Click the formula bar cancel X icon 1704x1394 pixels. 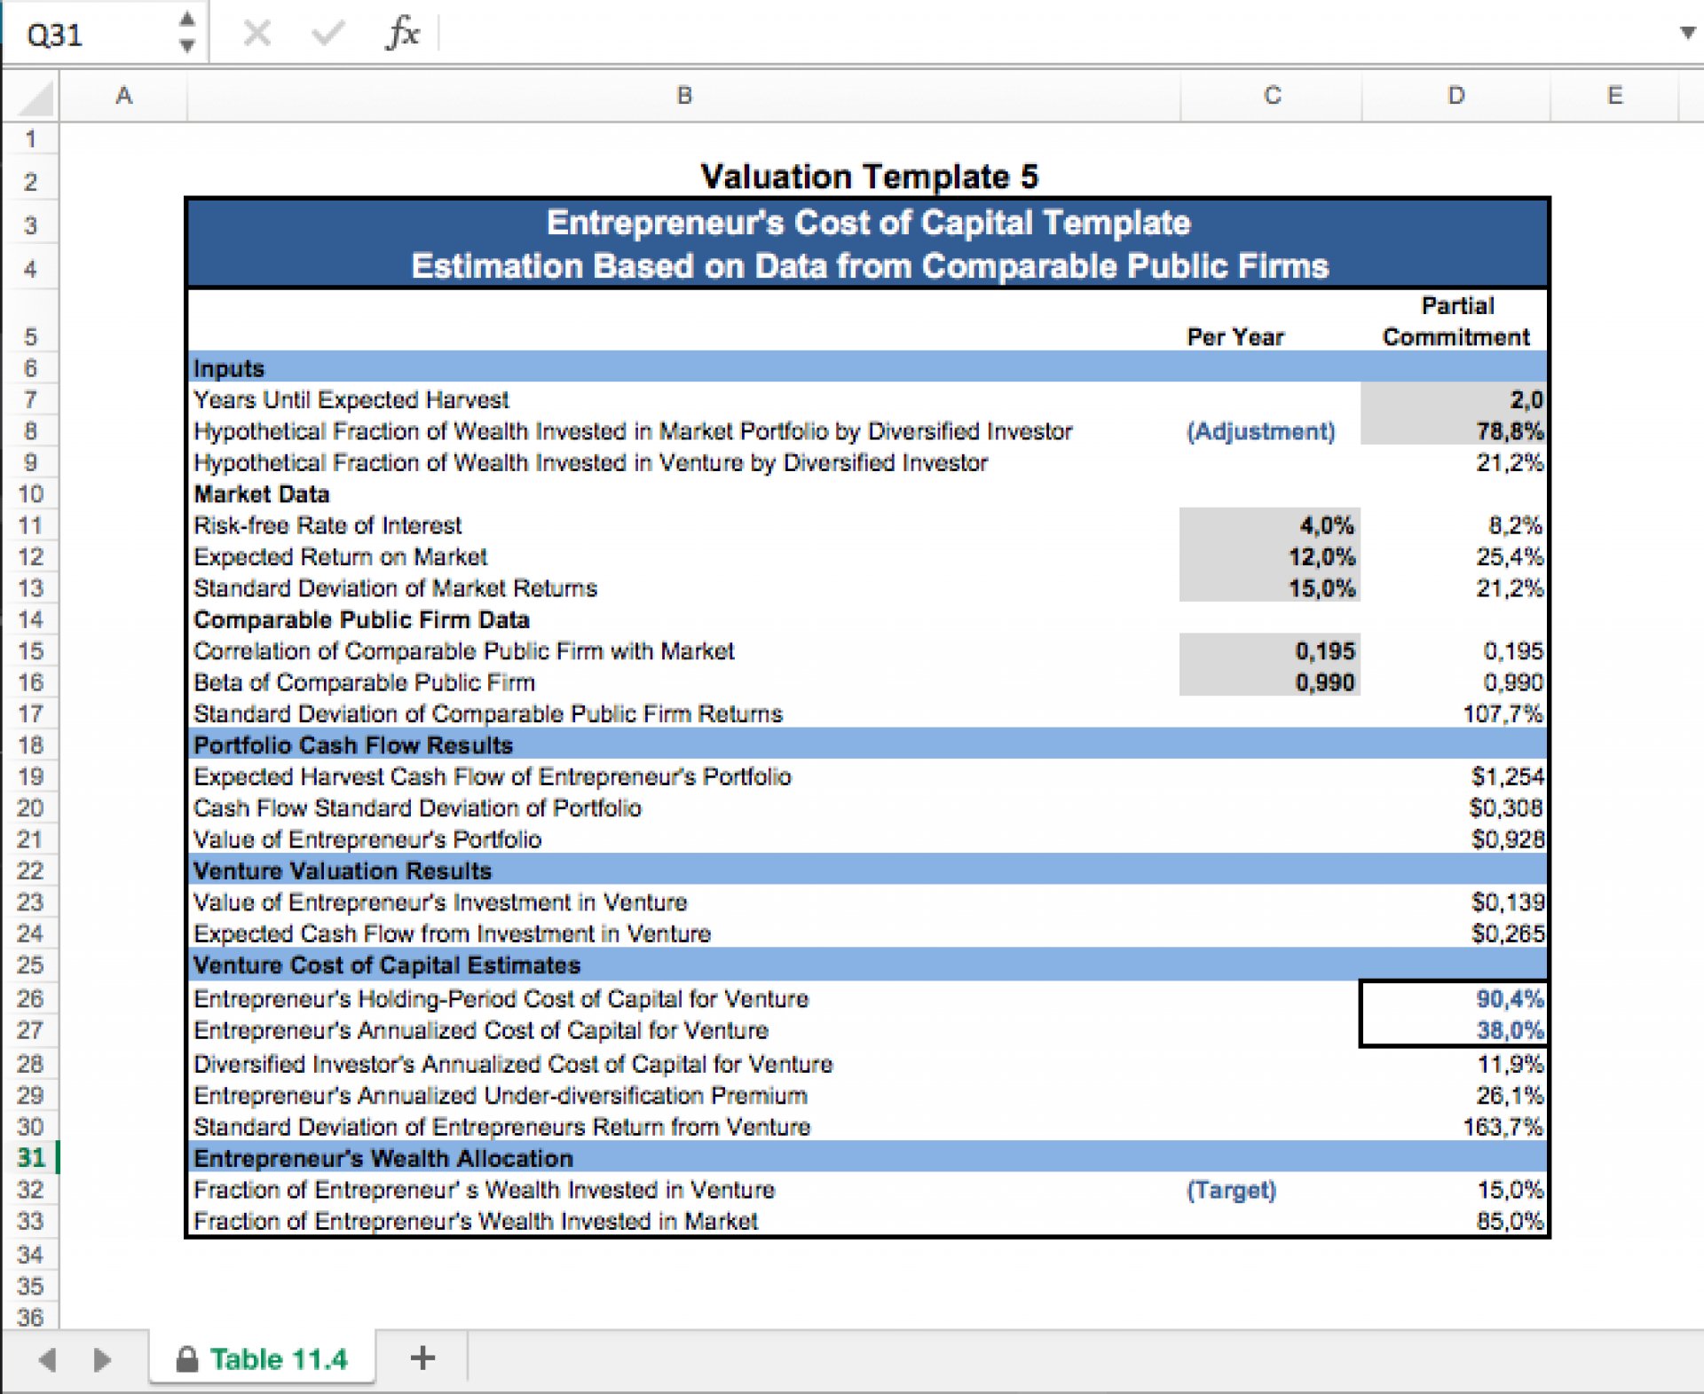pos(257,34)
